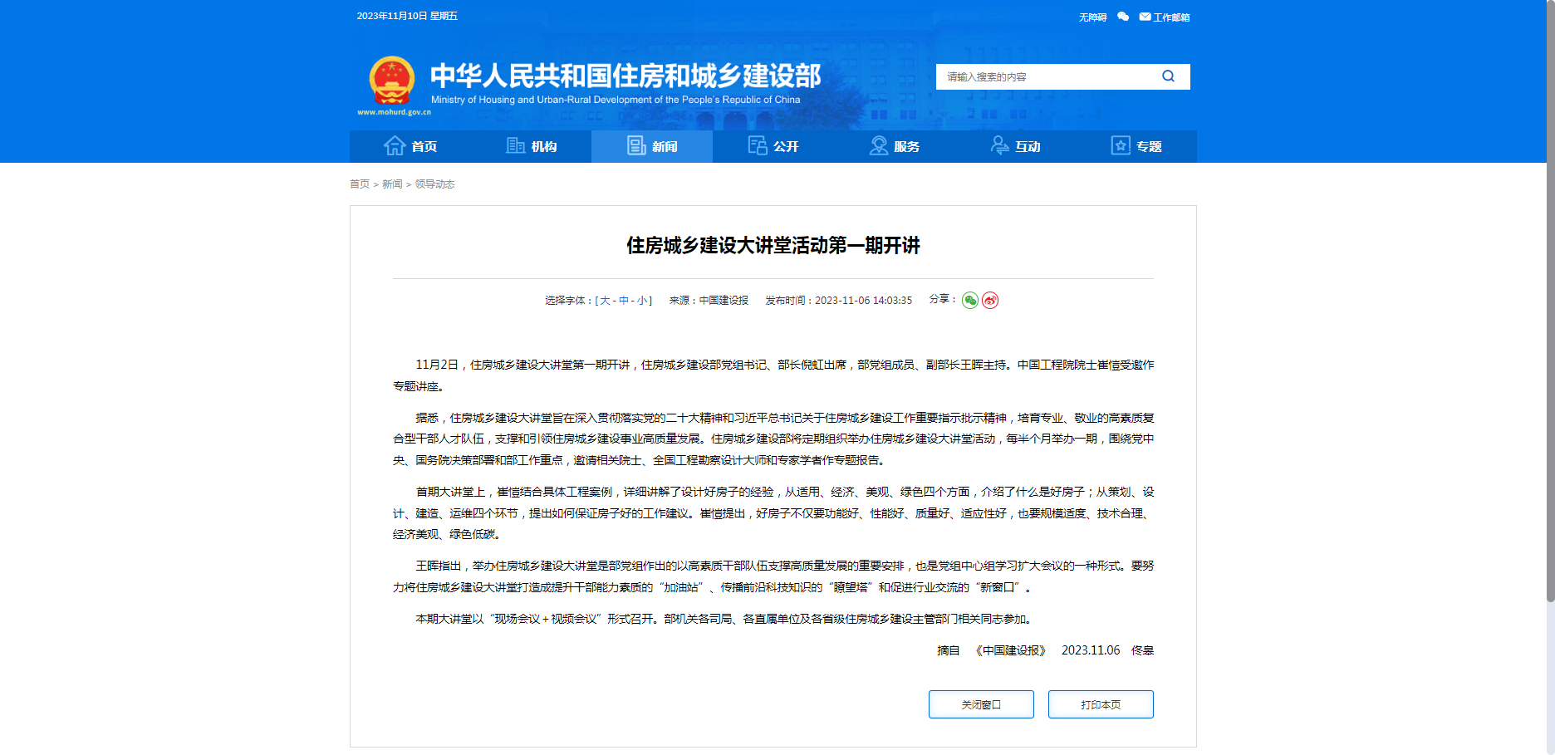This screenshot has height=755, width=1555.
Task: Click the 新闻 newspaper icon
Action: [x=636, y=145]
